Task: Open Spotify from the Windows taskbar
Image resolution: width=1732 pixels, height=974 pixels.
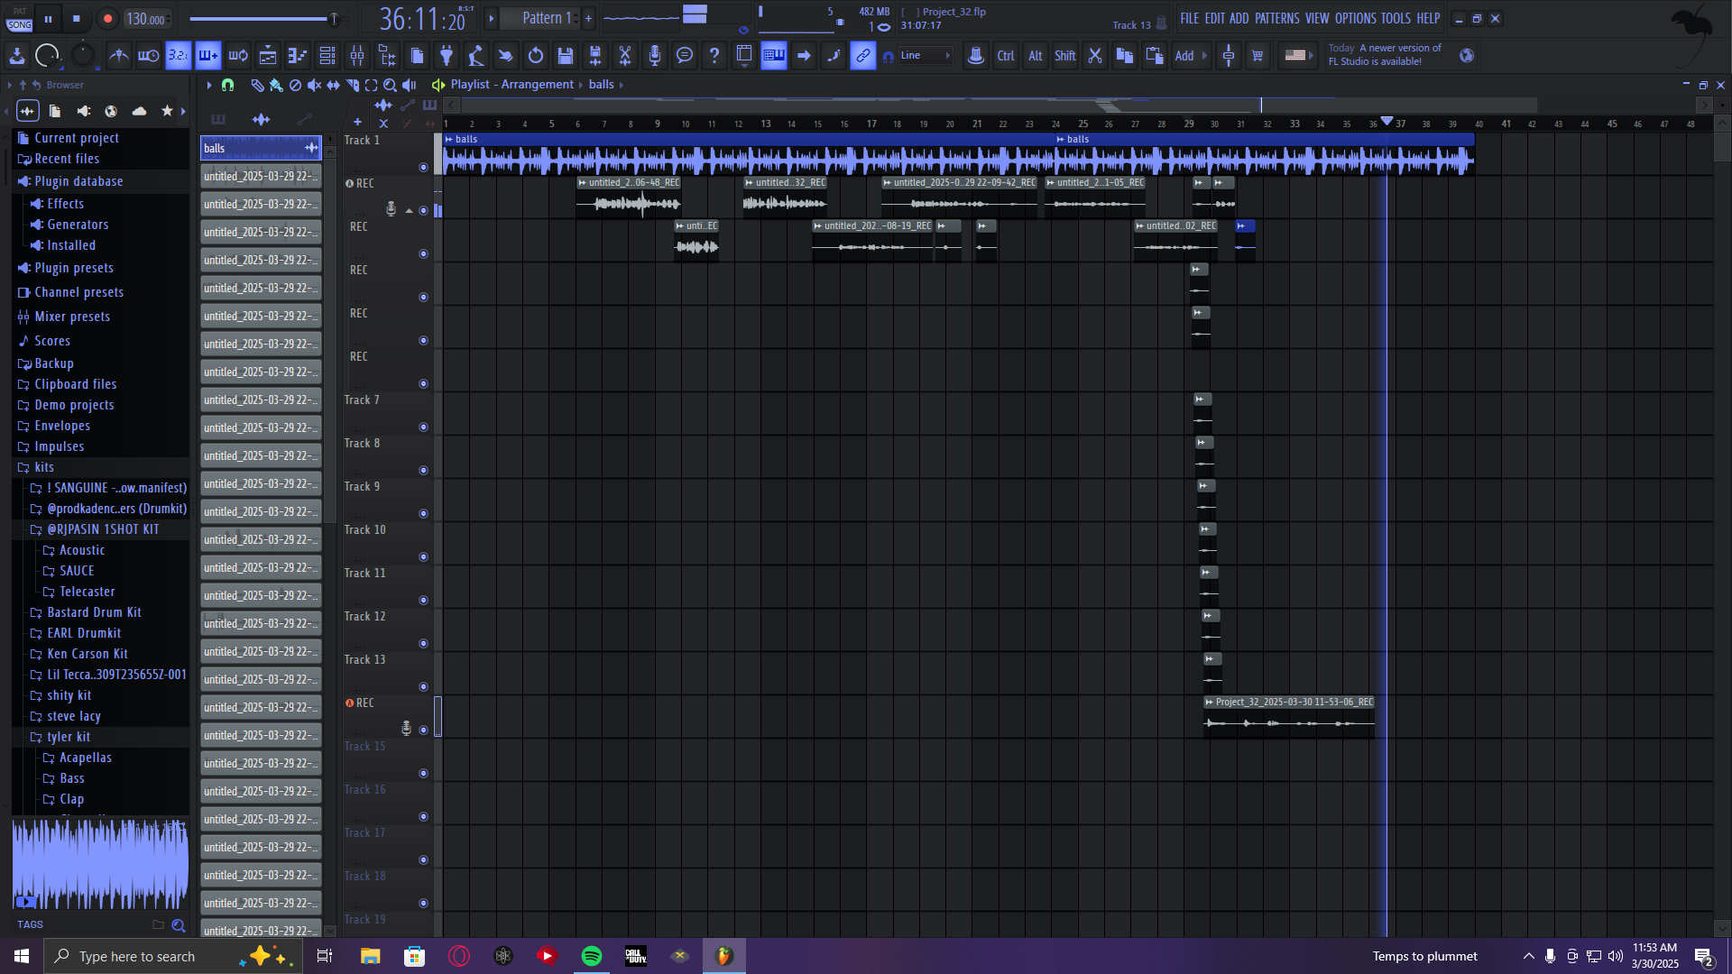Action: [x=592, y=956]
